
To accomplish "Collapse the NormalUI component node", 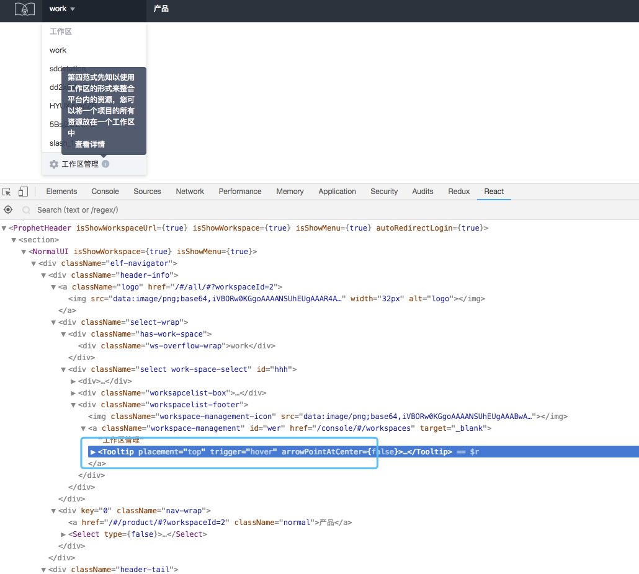I will (24, 252).
